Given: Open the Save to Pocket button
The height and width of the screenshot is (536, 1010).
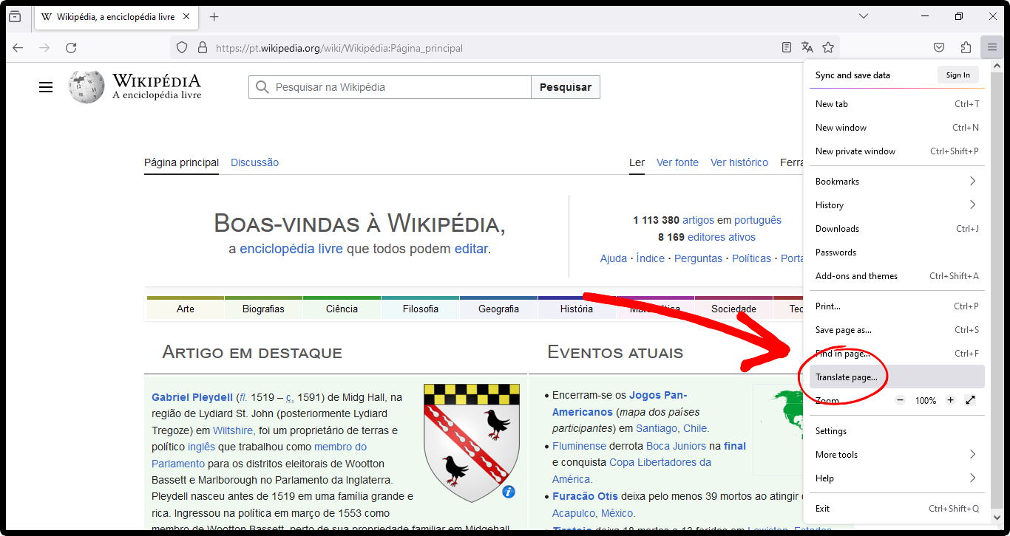Looking at the screenshot, I should click(x=939, y=48).
